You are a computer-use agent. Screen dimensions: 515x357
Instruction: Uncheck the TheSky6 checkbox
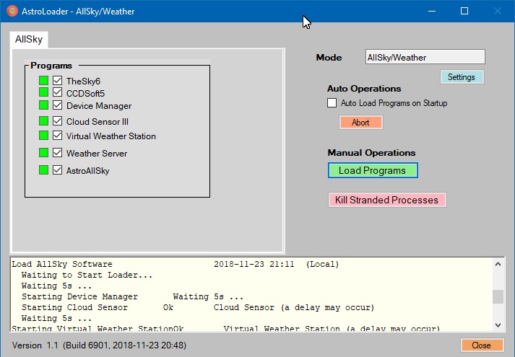pos(58,80)
